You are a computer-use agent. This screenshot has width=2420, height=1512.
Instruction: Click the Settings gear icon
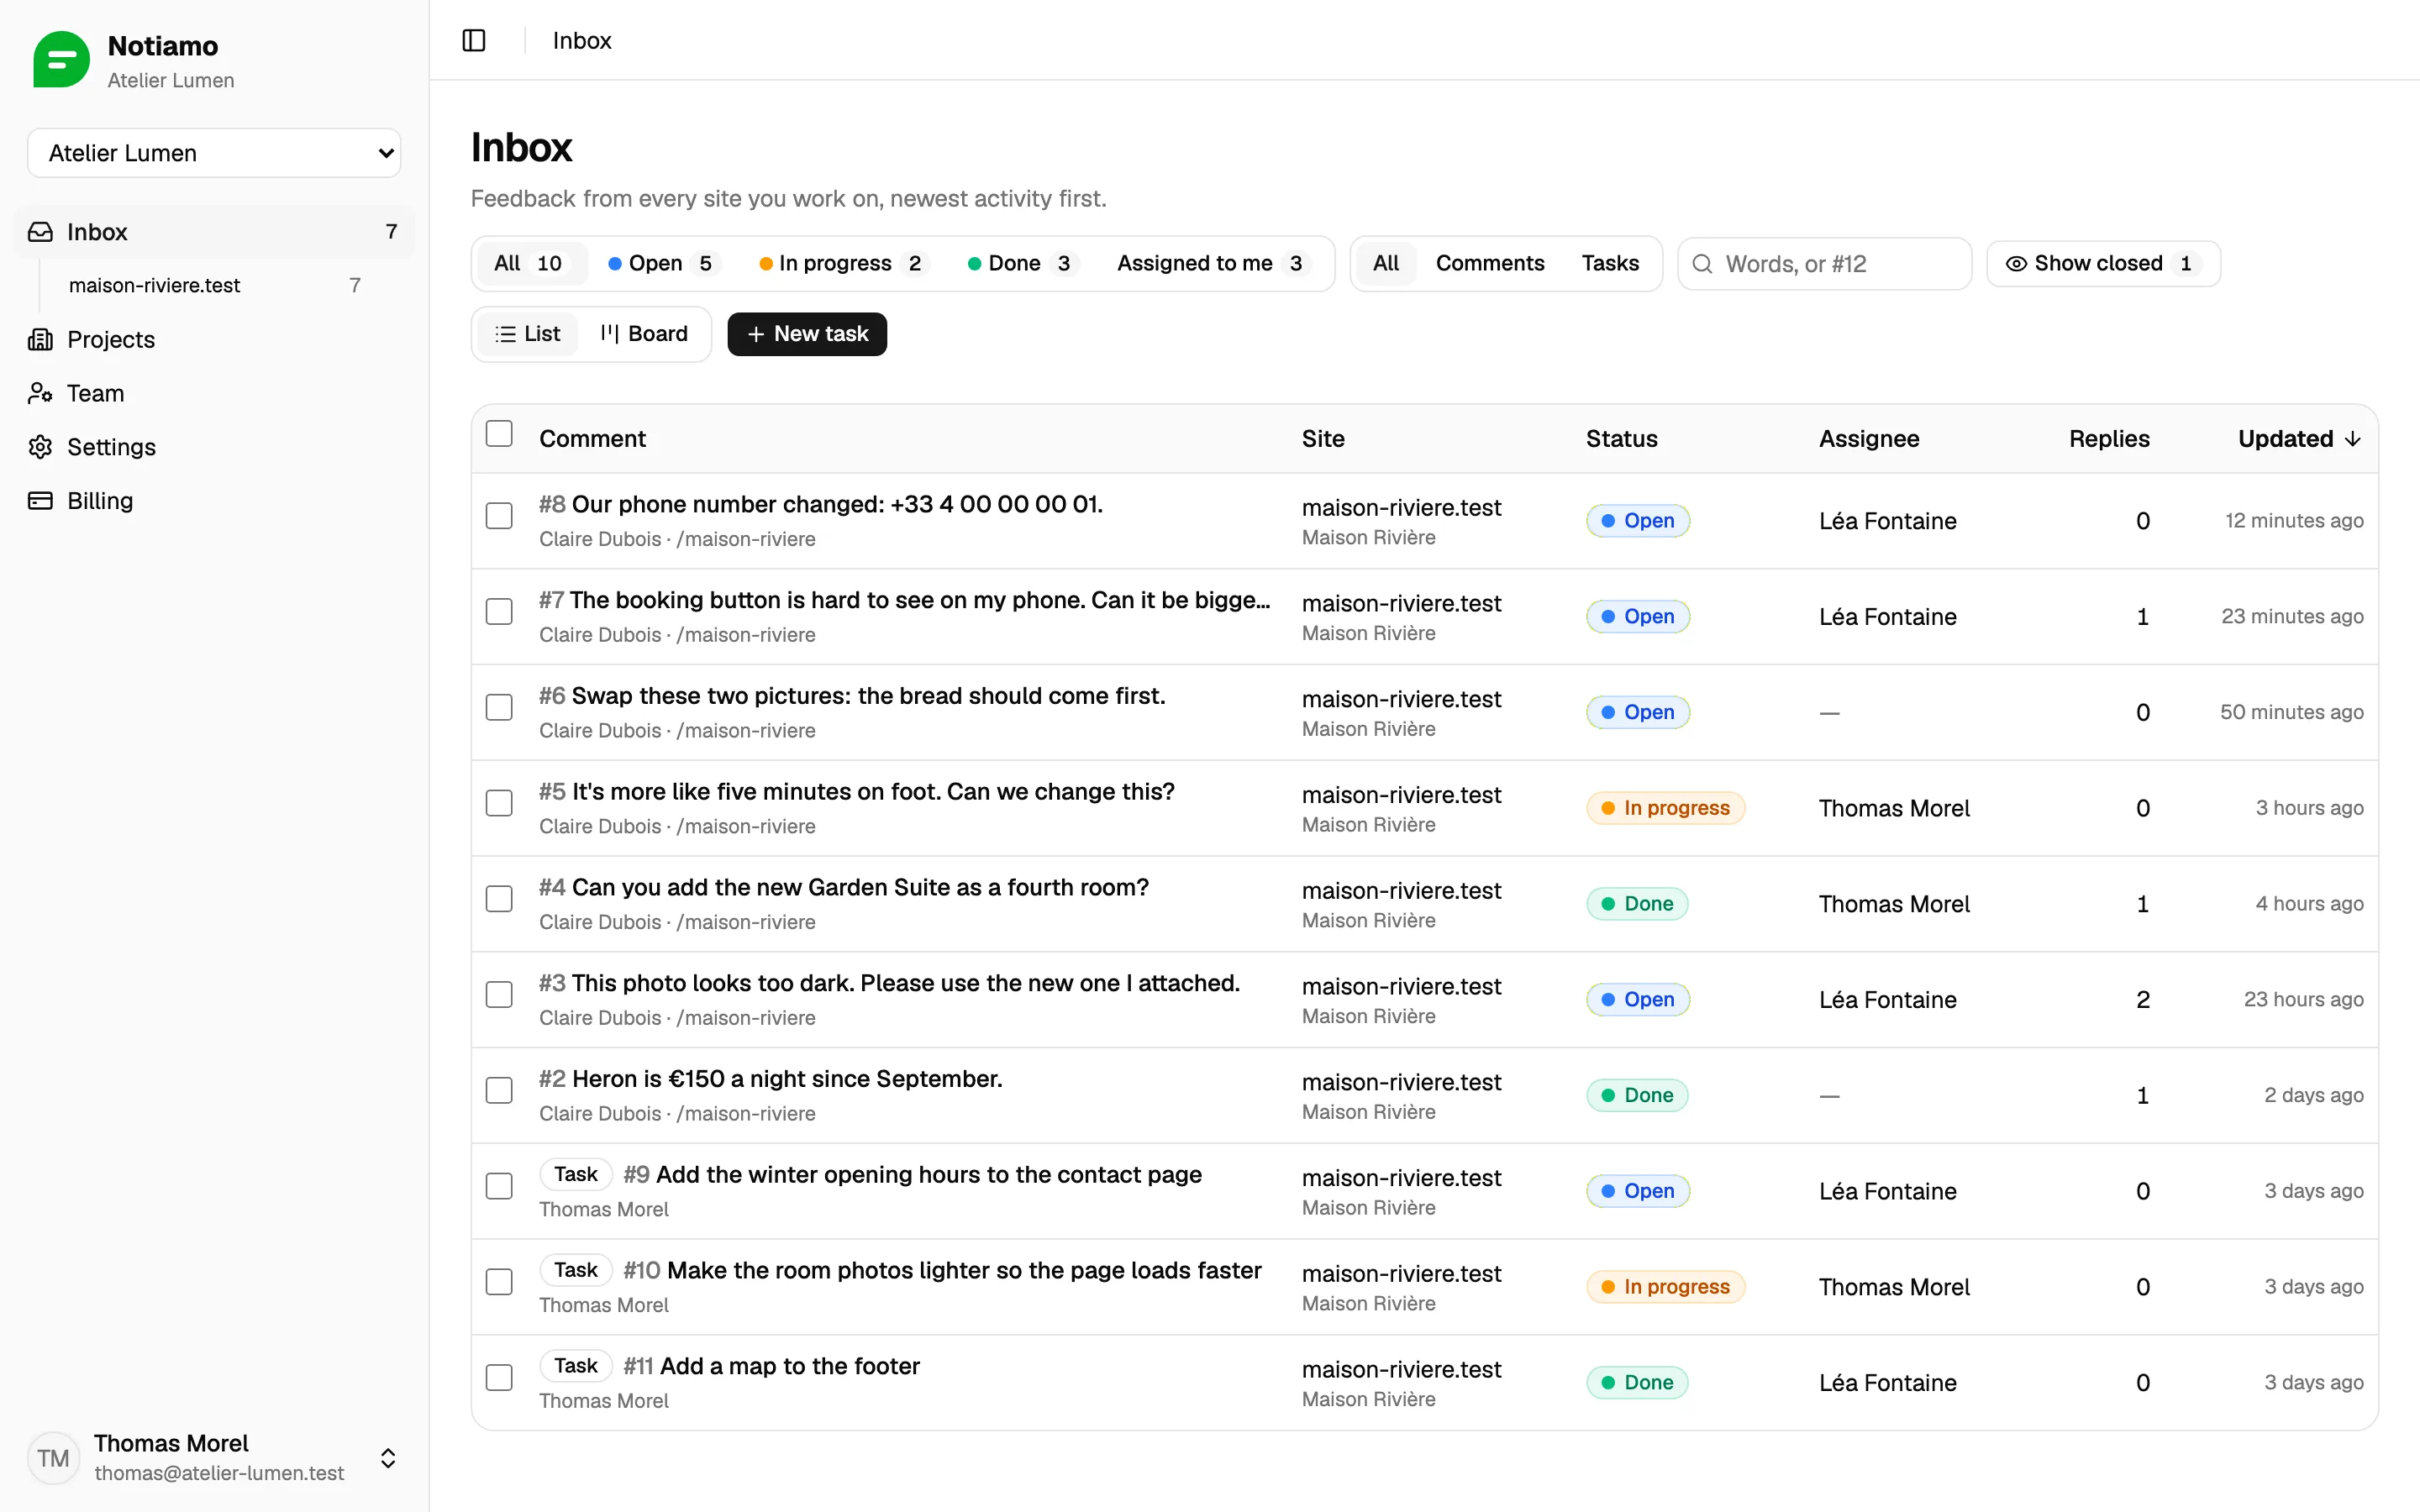point(40,447)
